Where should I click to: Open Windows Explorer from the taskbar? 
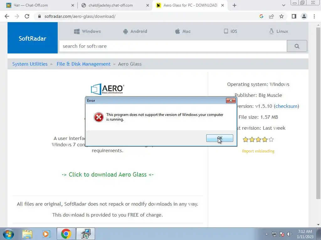click(27, 234)
